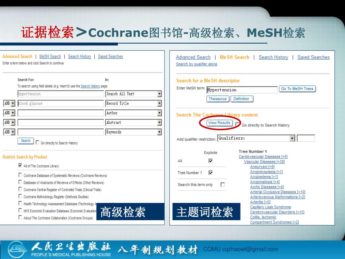Check NHS Economic Evaluation Database option
The width and height of the screenshot is (345, 259).
(20, 210)
